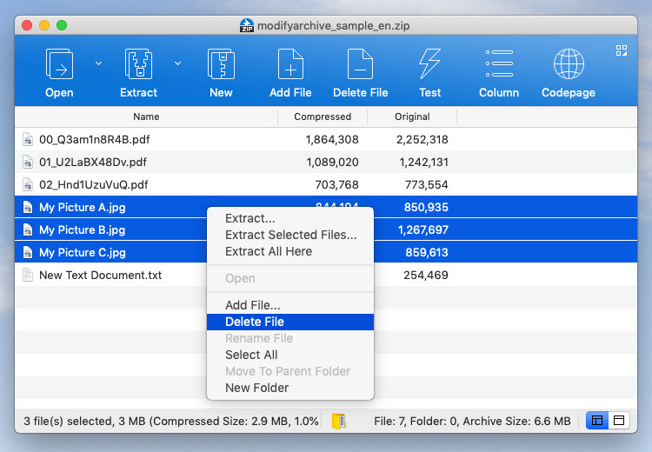Choose Delete File in context menu
Viewport: 652px width, 452px height.
click(x=254, y=322)
